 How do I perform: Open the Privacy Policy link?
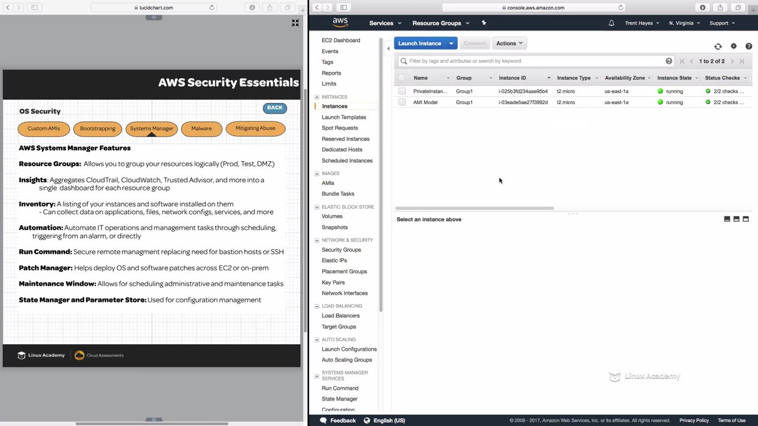(x=694, y=421)
